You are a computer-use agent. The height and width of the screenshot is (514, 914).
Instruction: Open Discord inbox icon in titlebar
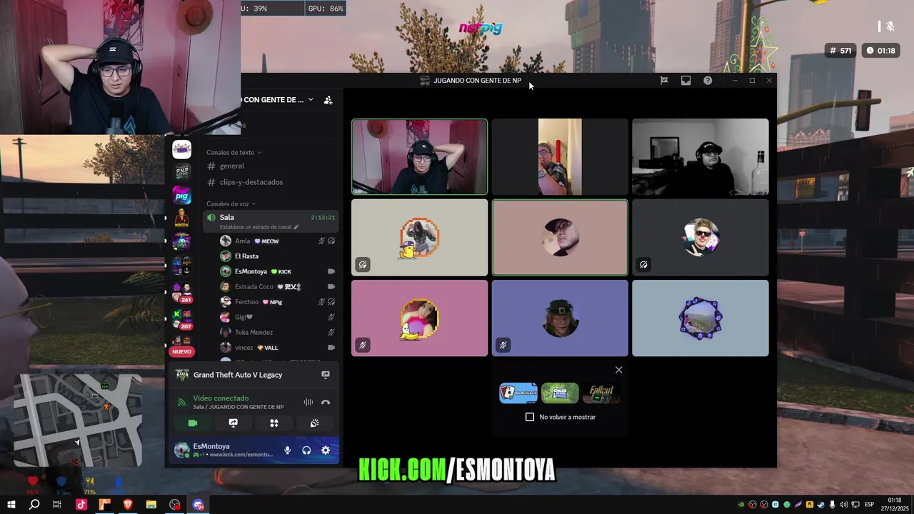coord(685,81)
